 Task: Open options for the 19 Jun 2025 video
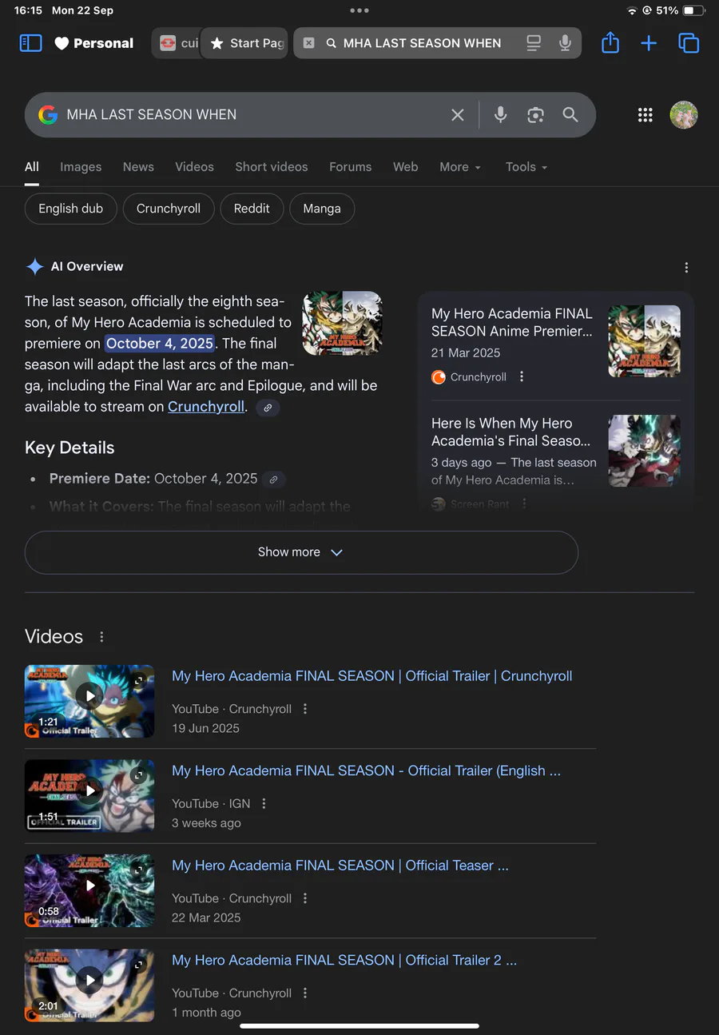click(x=305, y=709)
